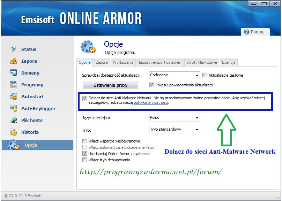Expand the Codziennie update frequency dropdown
The height and width of the screenshot is (201, 282).
click(197, 75)
